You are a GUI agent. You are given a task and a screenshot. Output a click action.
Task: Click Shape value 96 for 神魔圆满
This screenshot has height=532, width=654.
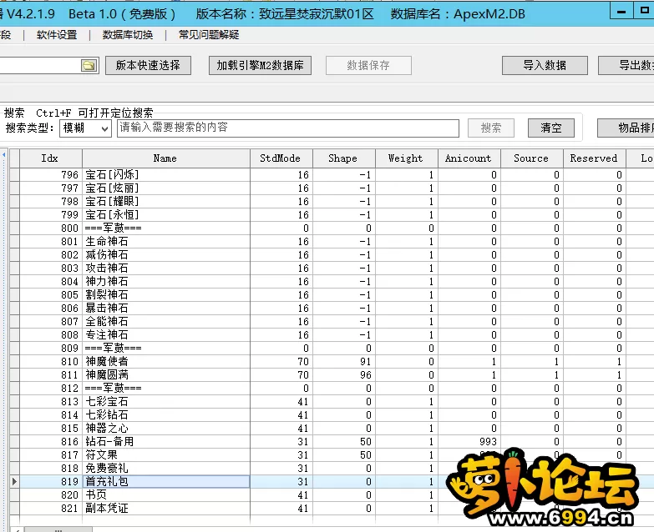click(343, 374)
